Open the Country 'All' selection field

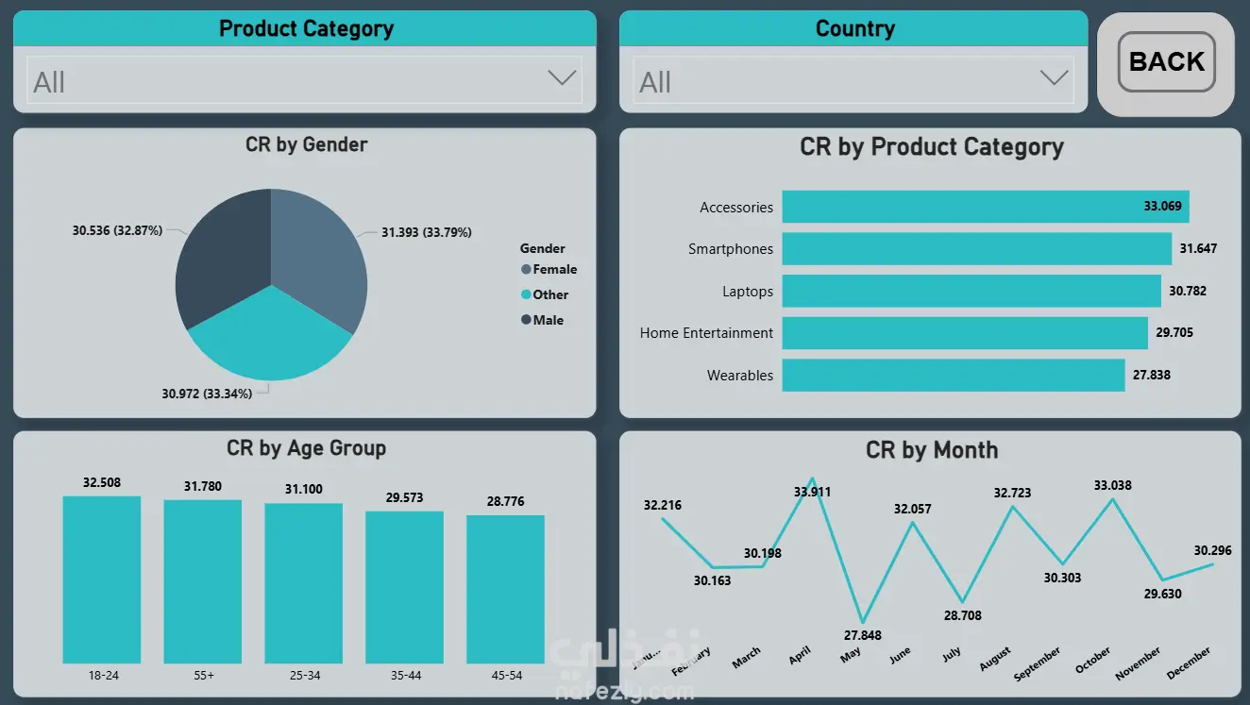coord(853,81)
